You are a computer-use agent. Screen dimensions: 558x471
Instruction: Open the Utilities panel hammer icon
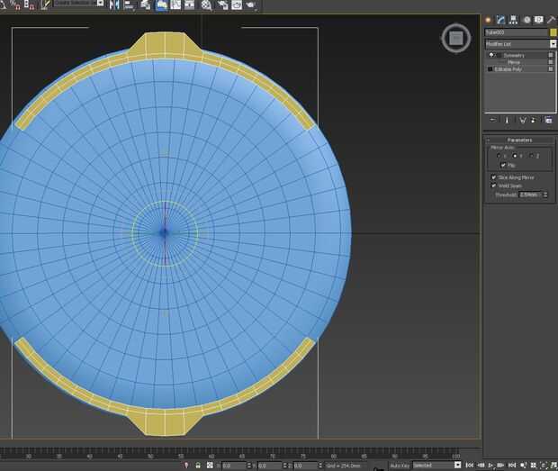[x=551, y=19]
